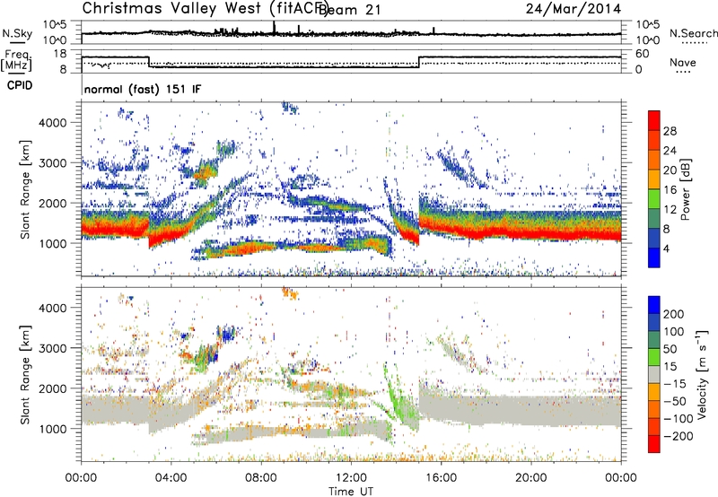718x497 pixels.
Task: Click "3000" on the power panel range axis
Action: point(52,163)
